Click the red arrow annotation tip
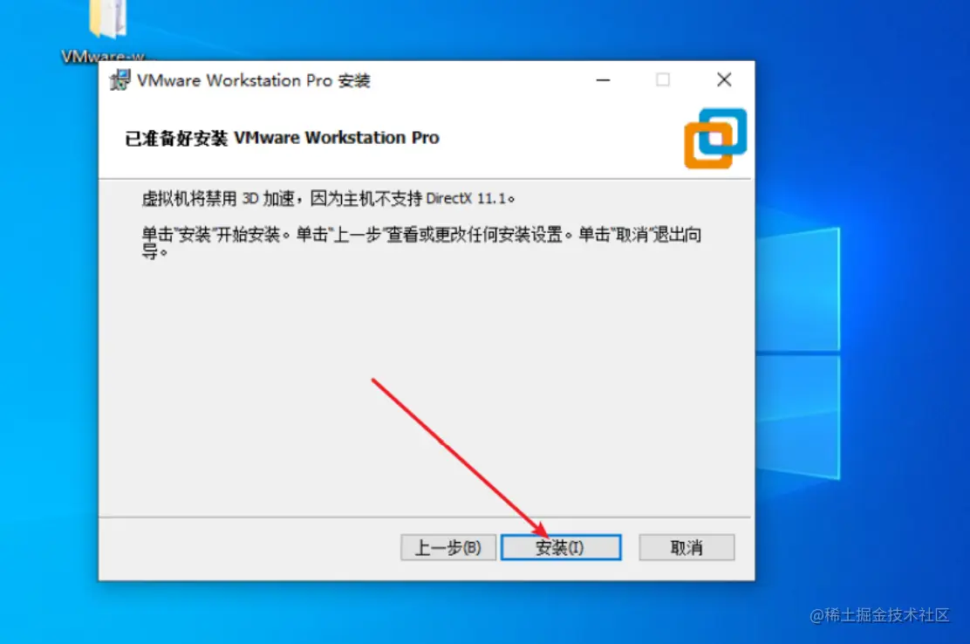This screenshot has width=970, height=644. click(x=546, y=534)
